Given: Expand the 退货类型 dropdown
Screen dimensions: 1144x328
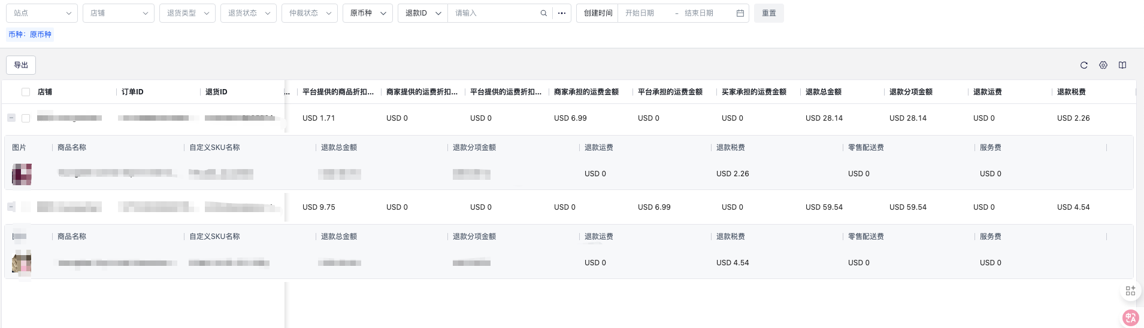Looking at the screenshot, I should click(x=187, y=13).
